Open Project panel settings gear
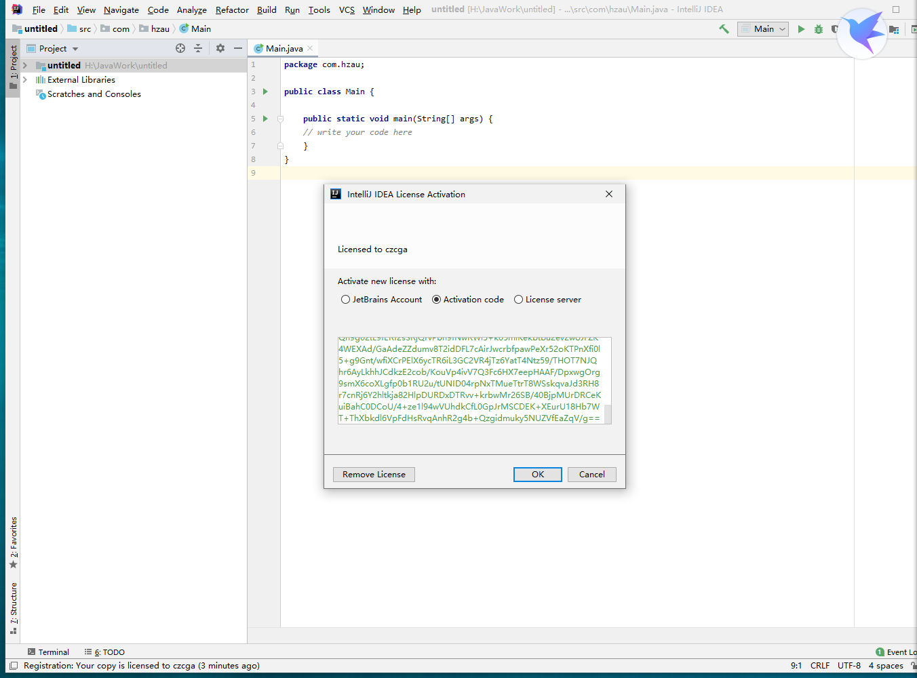 (220, 48)
